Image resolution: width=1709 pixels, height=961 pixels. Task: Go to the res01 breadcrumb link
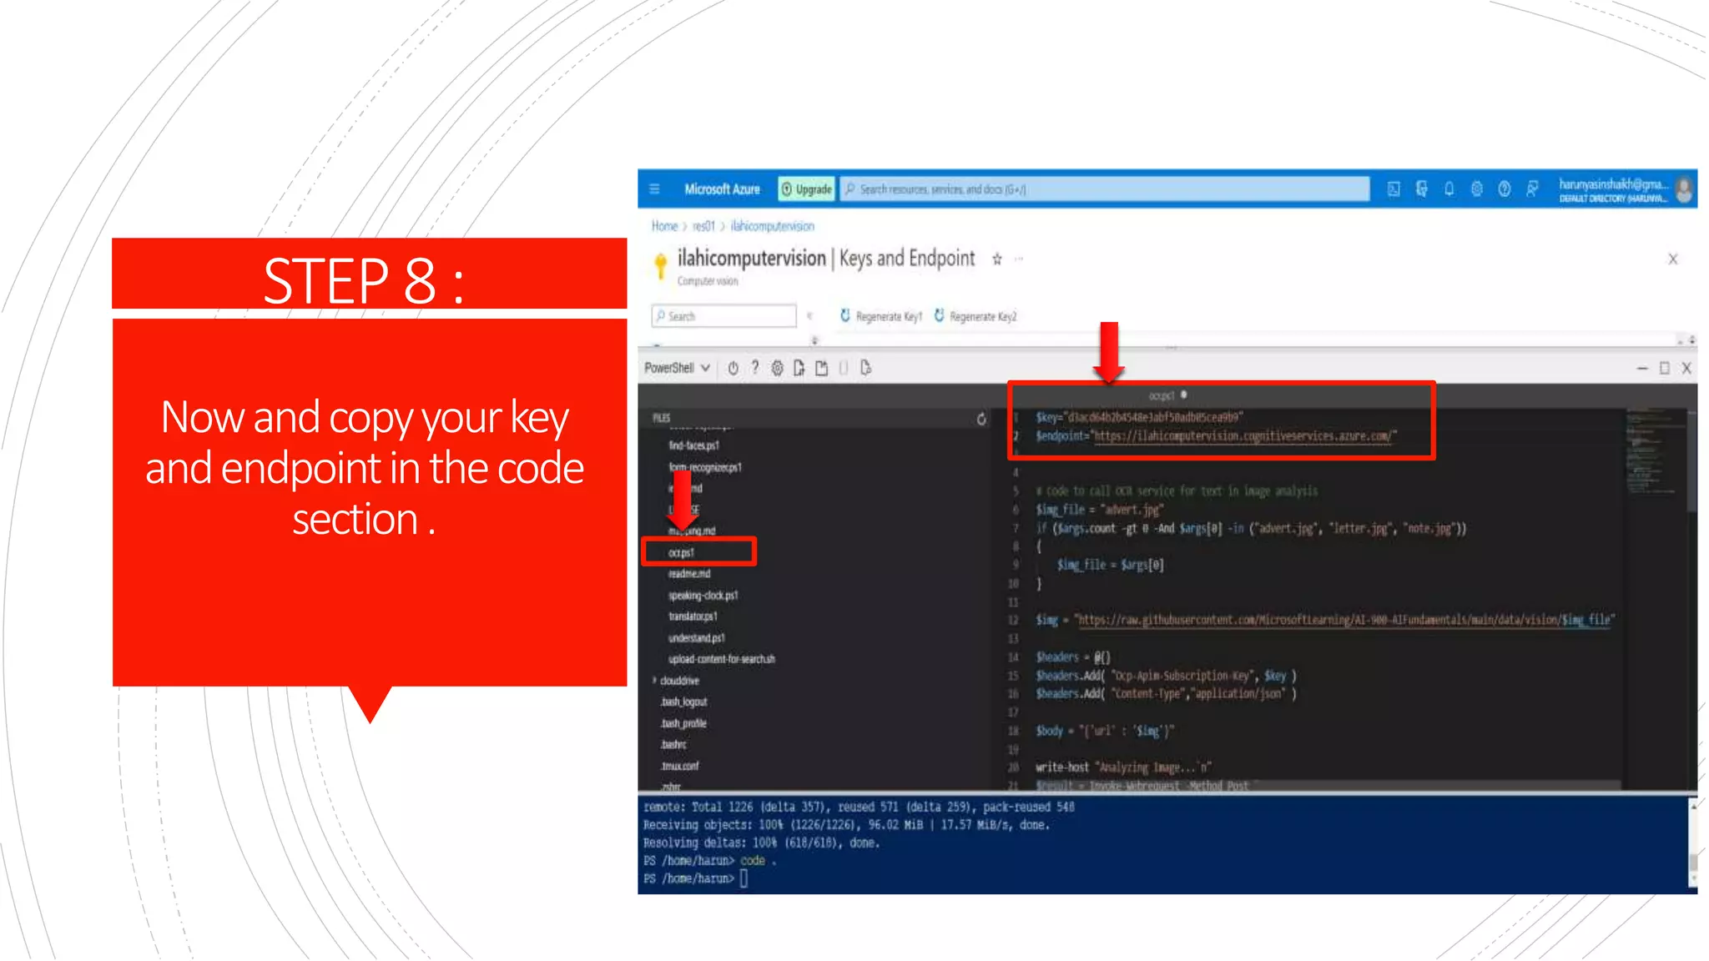click(x=703, y=226)
